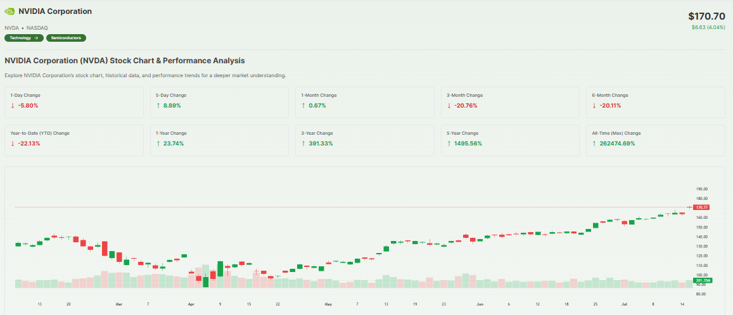The height and width of the screenshot is (315, 733).
Task: Click the 150.00 price axis label
Action: [x=702, y=227]
